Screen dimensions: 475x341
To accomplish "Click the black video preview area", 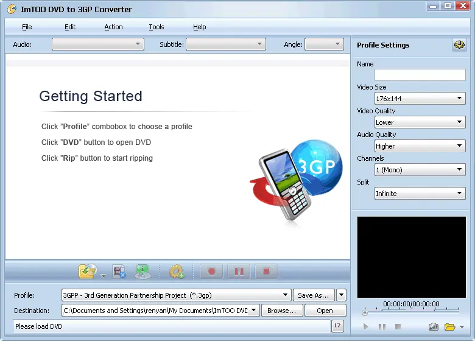I will [x=412, y=257].
